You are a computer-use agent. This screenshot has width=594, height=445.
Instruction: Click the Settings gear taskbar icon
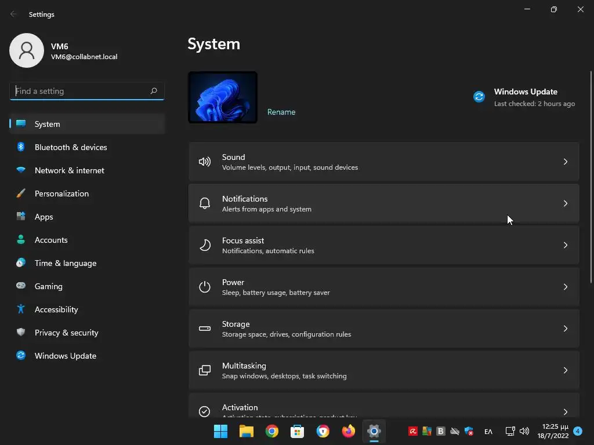click(374, 431)
